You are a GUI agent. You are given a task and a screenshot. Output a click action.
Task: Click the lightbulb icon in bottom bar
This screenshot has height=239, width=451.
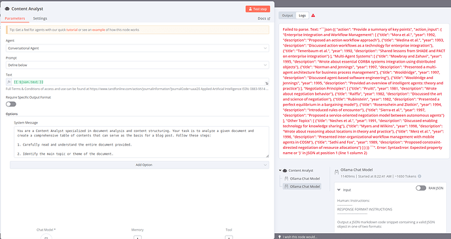(x=279, y=237)
